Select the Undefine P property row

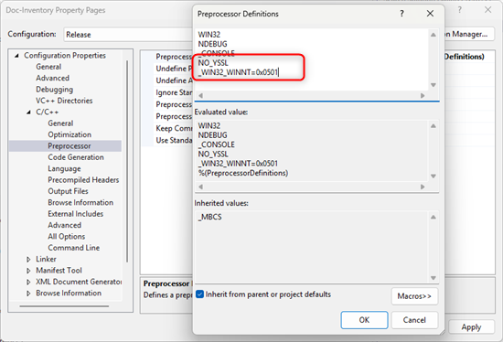(173, 69)
